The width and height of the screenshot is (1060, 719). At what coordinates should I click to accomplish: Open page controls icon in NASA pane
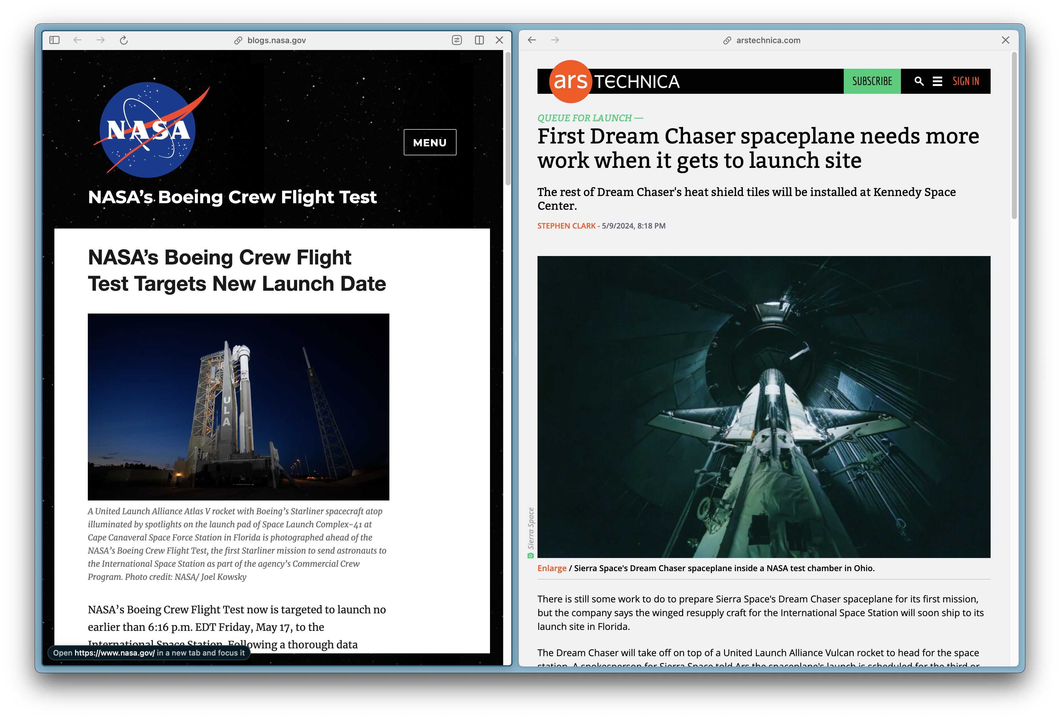[x=457, y=40]
